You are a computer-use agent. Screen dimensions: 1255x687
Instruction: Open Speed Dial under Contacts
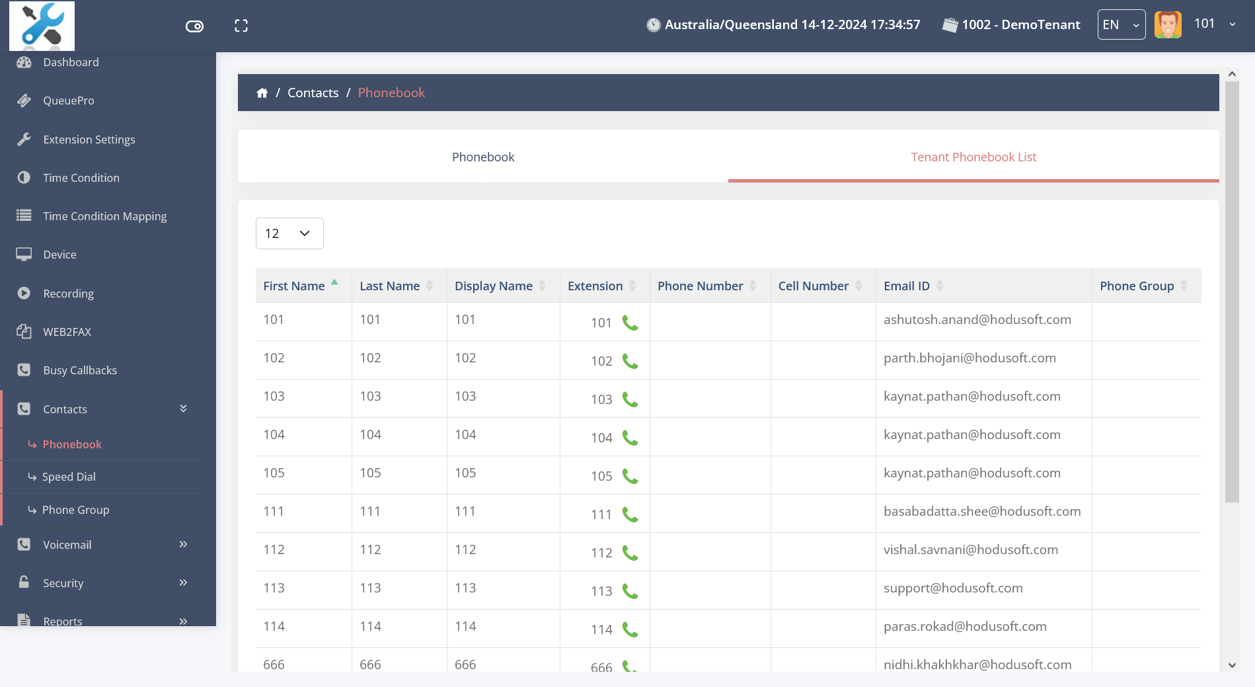(x=69, y=477)
